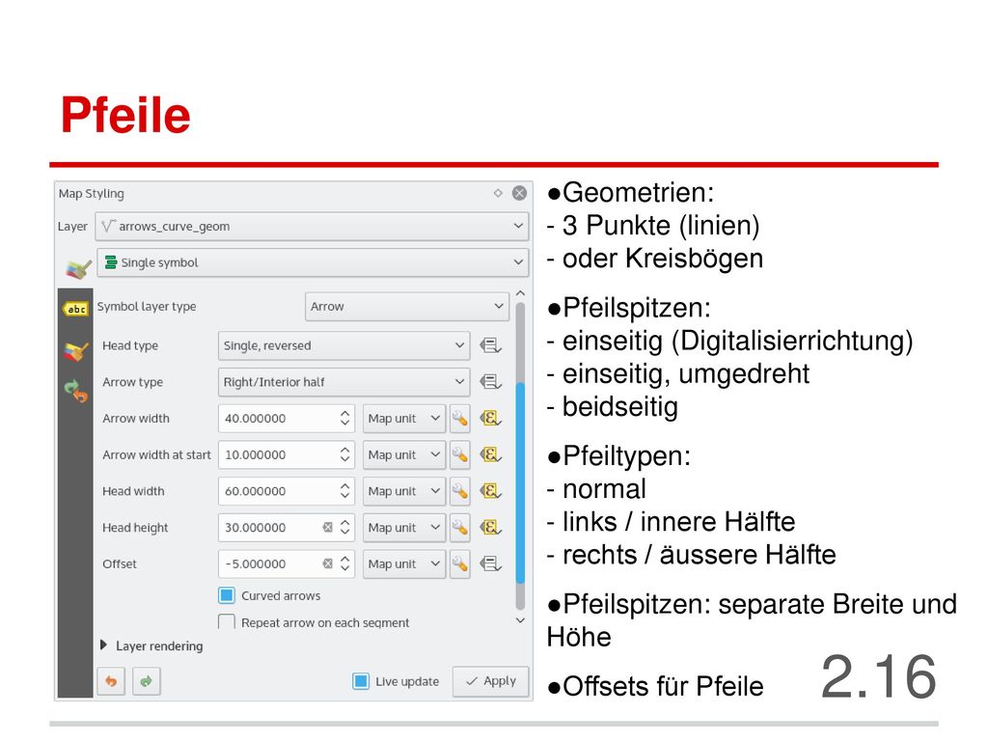Open the Arrow width at start unit dropdown

[404, 455]
